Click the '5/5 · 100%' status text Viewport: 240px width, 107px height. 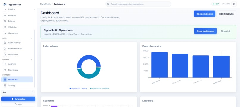pos(226,4)
